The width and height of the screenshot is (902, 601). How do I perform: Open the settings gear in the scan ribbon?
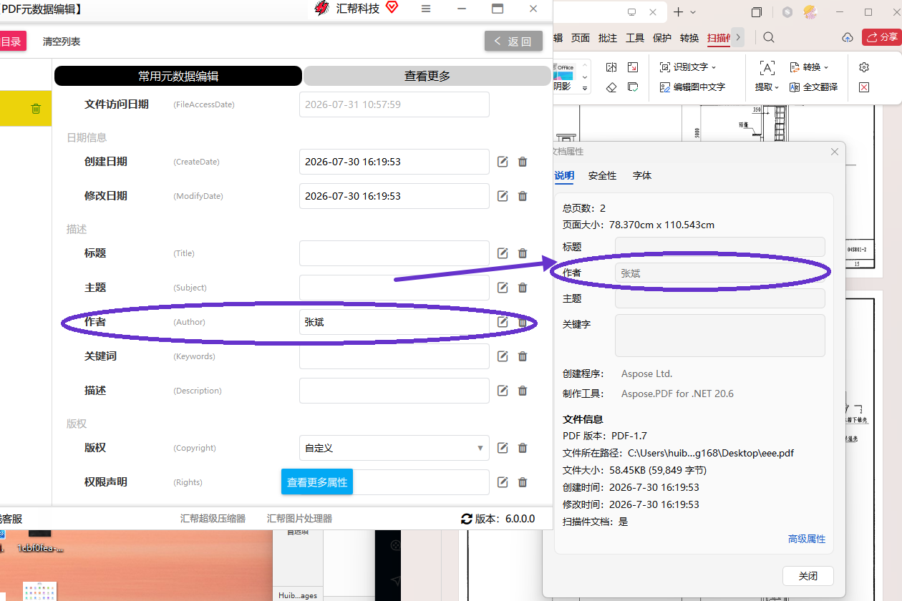tap(864, 67)
